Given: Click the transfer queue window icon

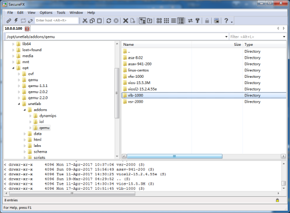Looking at the screenshot, I should (x=216, y=20).
